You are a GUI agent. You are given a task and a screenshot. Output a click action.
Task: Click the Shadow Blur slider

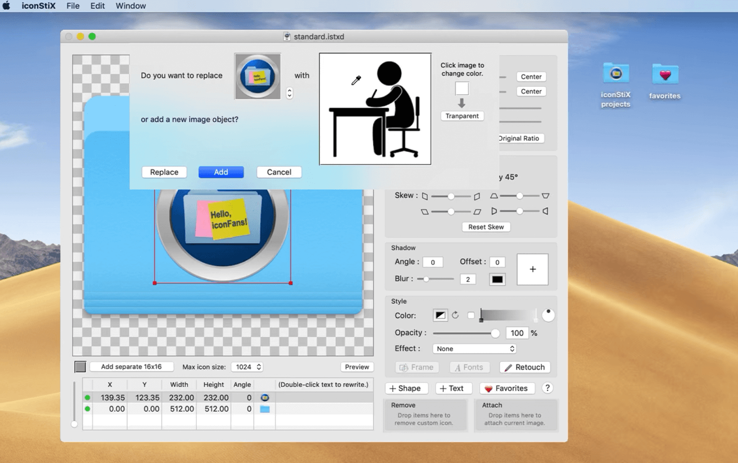coord(436,279)
